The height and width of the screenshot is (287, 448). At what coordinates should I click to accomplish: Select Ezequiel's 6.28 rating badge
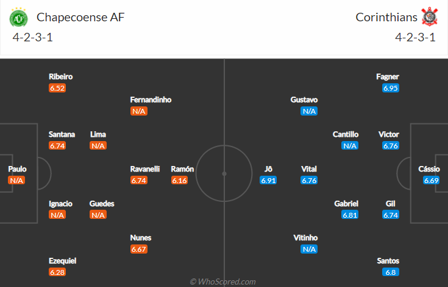click(x=57, y=272)
